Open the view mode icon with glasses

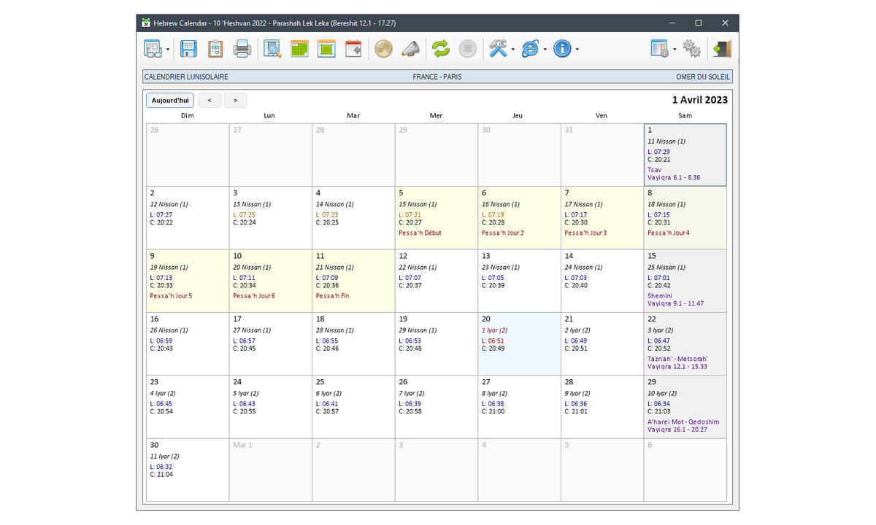coord(153,49)
